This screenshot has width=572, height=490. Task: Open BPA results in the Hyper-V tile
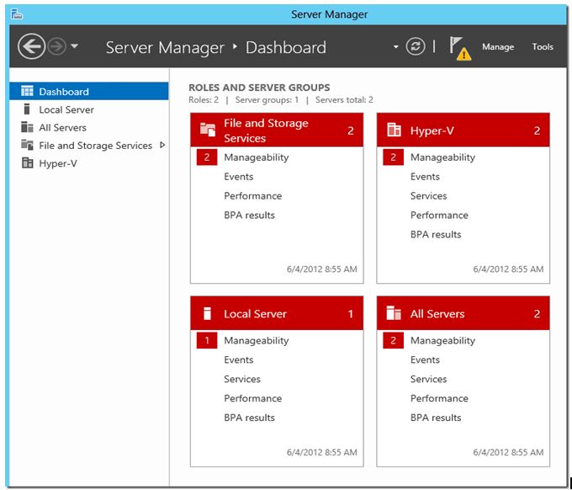436,235
